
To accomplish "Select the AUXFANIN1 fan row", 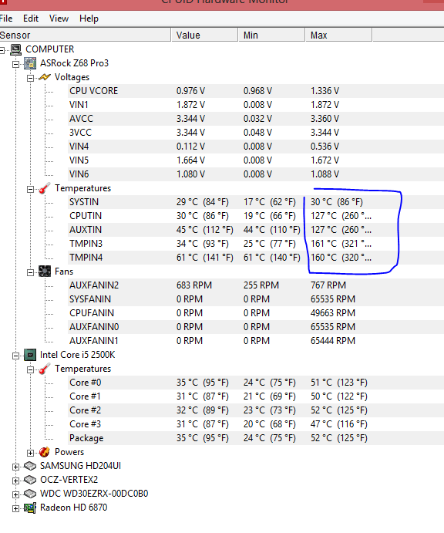I will click(256, 341).
